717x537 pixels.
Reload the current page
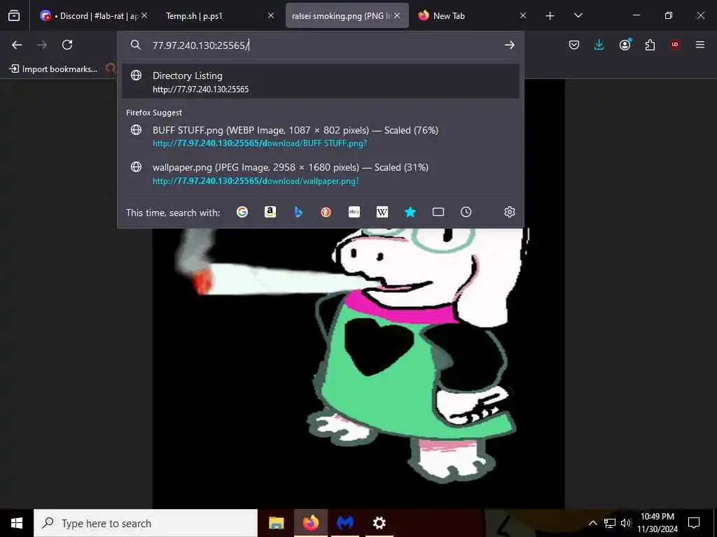coord(67,45)
